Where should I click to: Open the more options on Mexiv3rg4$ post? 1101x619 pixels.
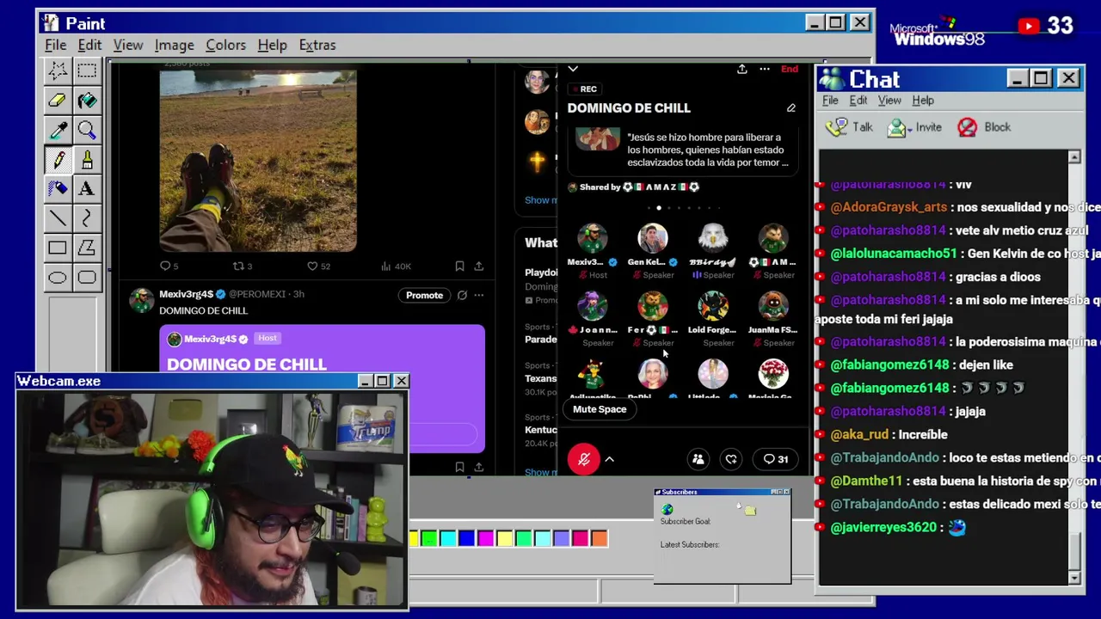click(x=478, y=295)
